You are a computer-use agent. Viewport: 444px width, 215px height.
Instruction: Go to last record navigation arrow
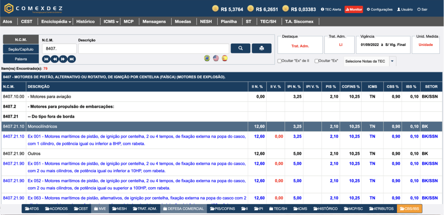[72, 59]
